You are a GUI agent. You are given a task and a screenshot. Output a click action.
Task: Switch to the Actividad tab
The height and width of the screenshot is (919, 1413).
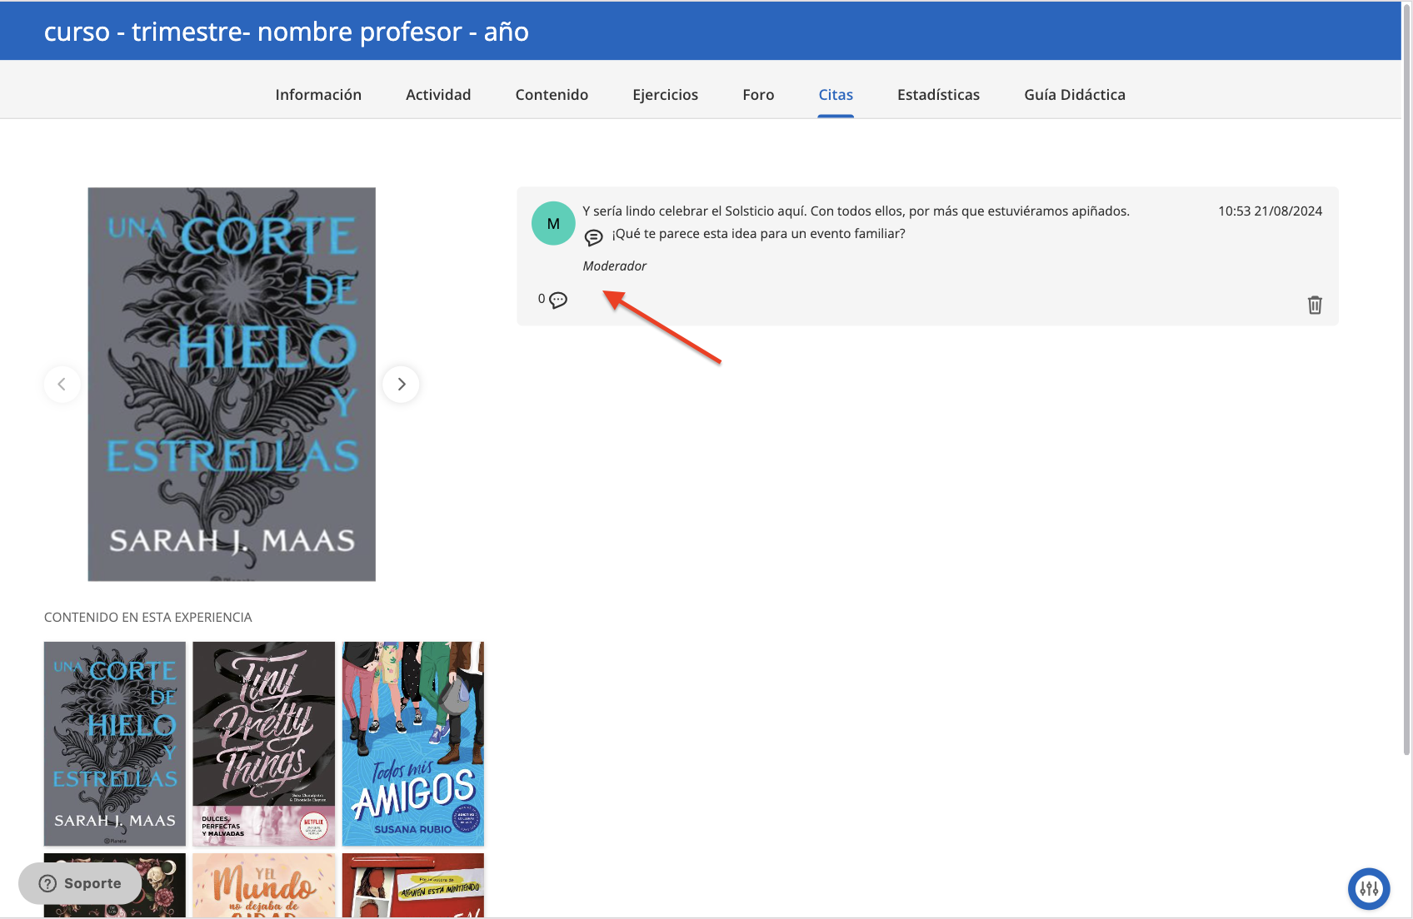(438, 95)
